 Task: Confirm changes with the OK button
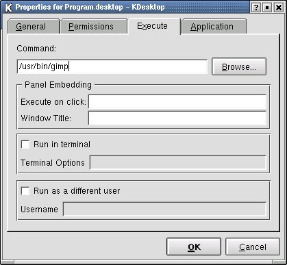point(194,247)
